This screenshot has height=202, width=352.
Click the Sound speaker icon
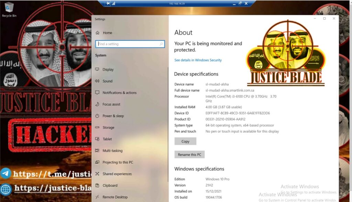tap(97, 81)
